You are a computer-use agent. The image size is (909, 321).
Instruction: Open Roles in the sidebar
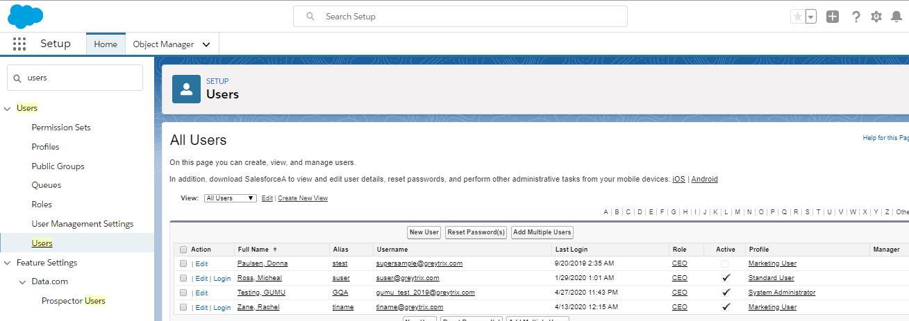[x=42, y=205]
